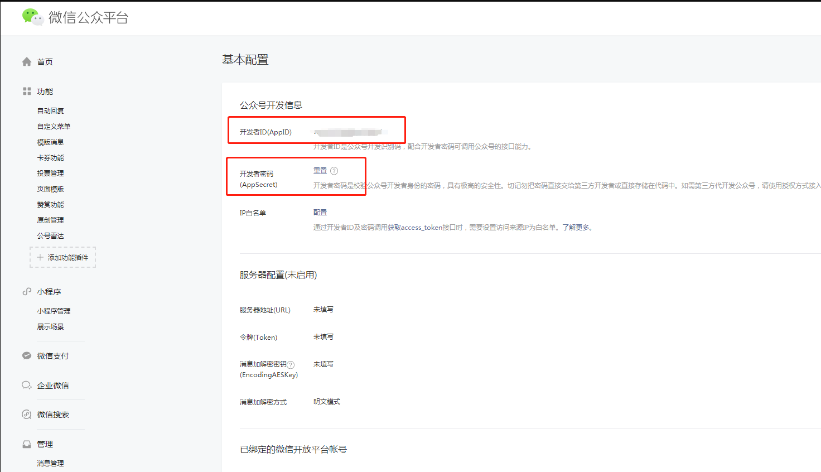
Task: Click the inbox icon beside 管理
Action: pos(27,444)
